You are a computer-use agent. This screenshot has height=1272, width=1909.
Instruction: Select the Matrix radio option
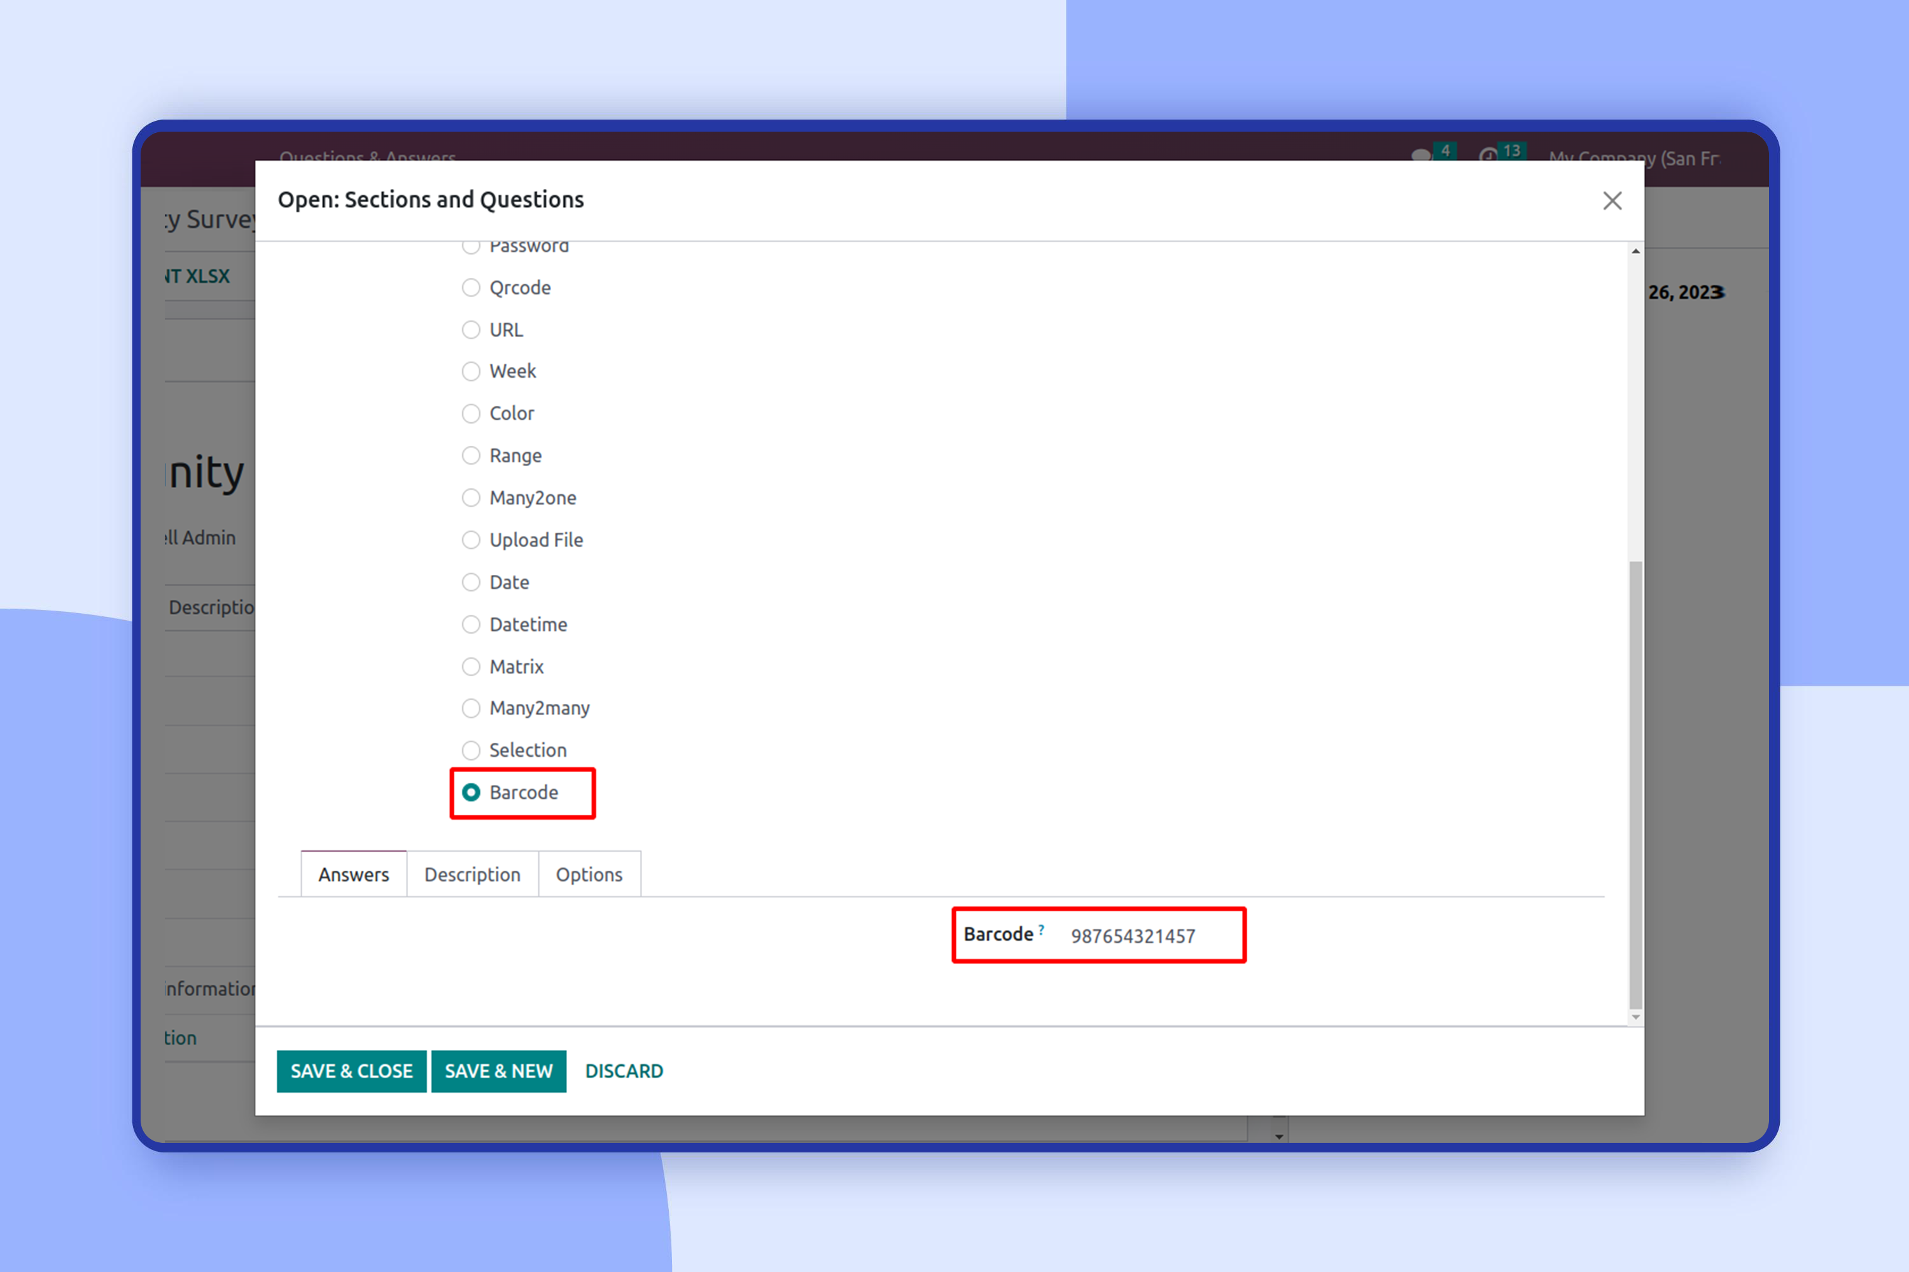471,667
